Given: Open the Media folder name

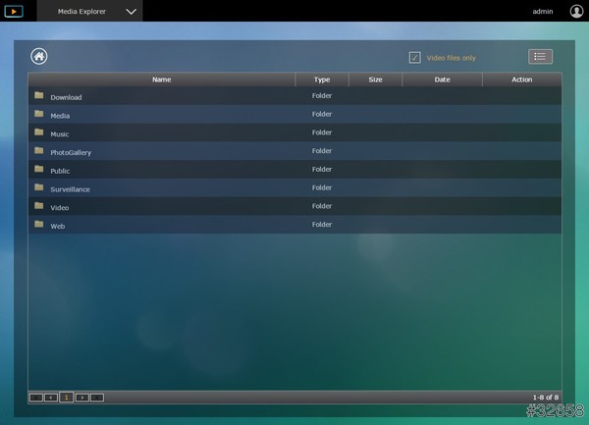Looking at the screenshot, I should [x=60, y=116].
